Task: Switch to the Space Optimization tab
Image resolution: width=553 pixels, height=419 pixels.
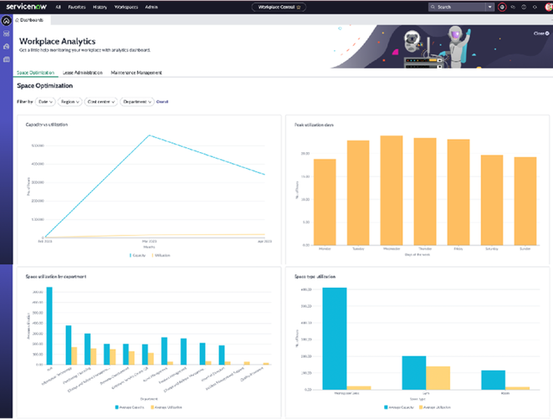Action: coord(36,73)
